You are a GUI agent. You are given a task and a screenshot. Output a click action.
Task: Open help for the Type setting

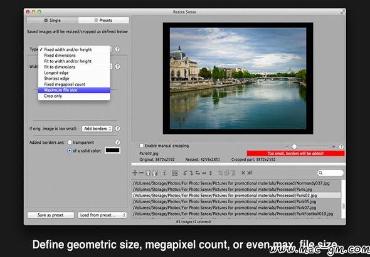point(117,49)
